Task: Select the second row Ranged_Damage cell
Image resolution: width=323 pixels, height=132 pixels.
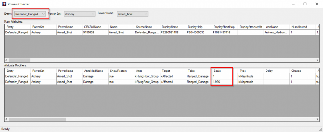Action: pyautogui.click(x=198, y=82)
